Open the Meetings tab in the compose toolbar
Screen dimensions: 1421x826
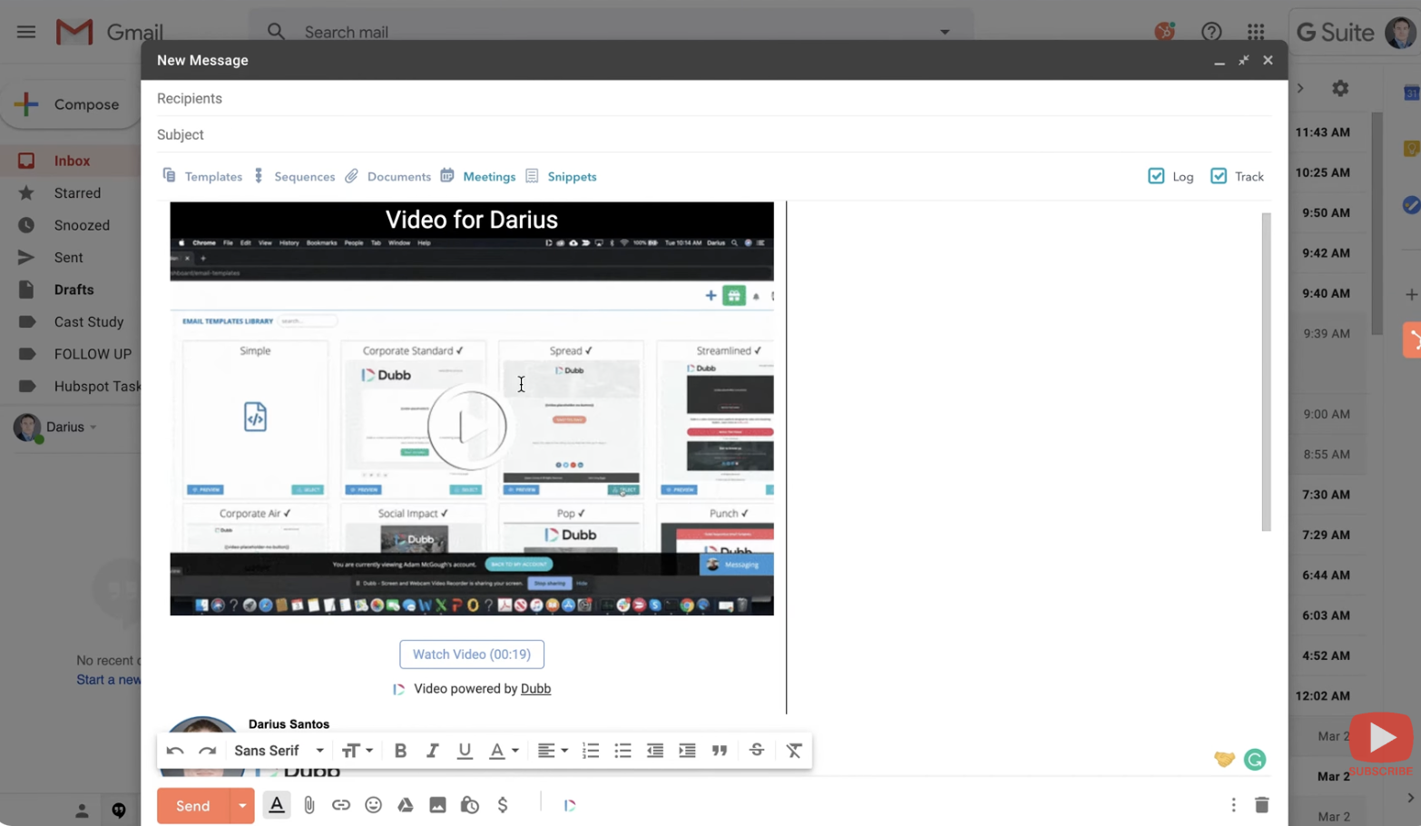[x=489, y=176]
